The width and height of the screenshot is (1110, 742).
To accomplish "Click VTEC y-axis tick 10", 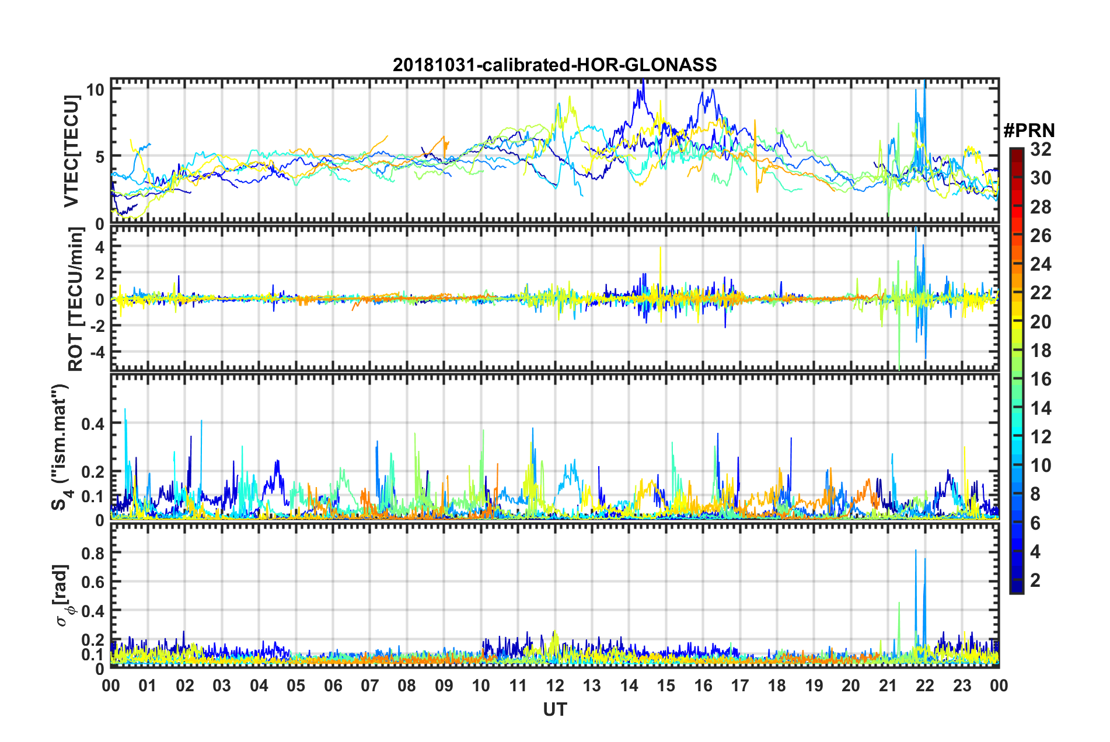I will (95, 89).
